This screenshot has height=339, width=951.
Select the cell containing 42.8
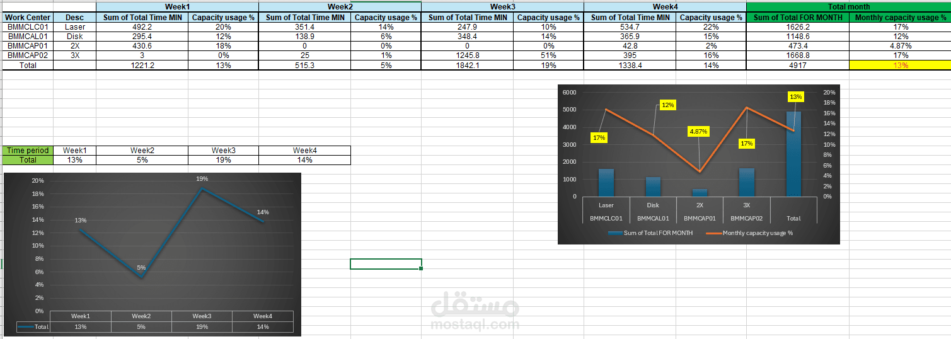[630, 46]
